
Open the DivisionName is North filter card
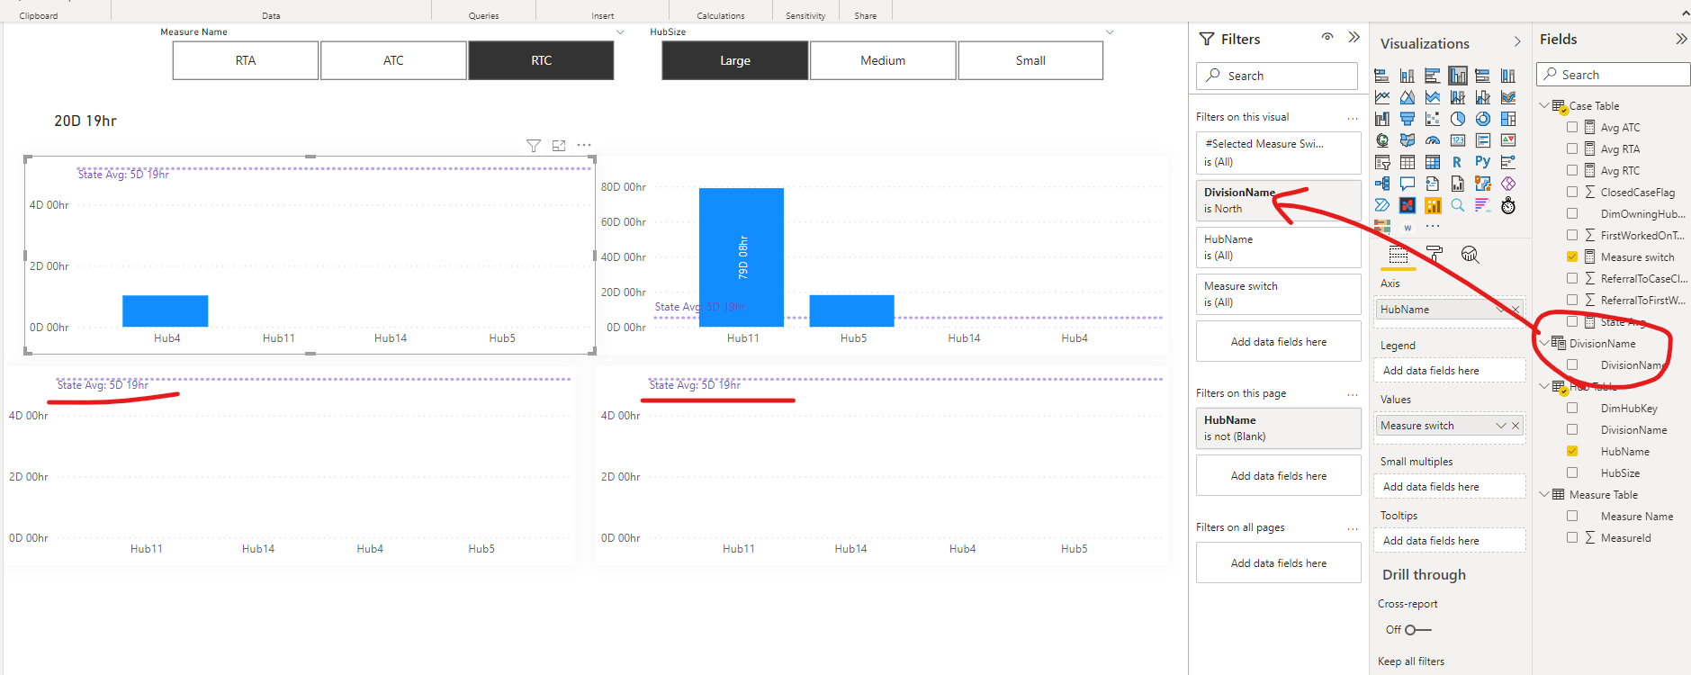pos(1279,201)
